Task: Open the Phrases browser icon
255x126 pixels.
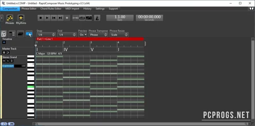Action: 10,18
